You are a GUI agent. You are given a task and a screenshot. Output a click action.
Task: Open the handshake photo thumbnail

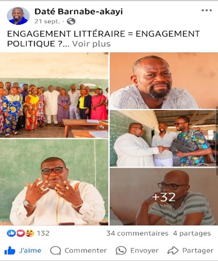coord(164,138)
